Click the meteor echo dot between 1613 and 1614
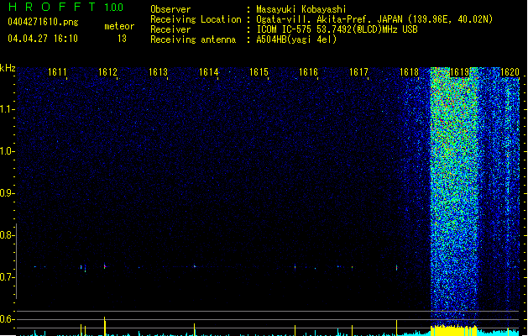This screenshot has width=528, height=336. pyautogui.click(x=194, y=266)
